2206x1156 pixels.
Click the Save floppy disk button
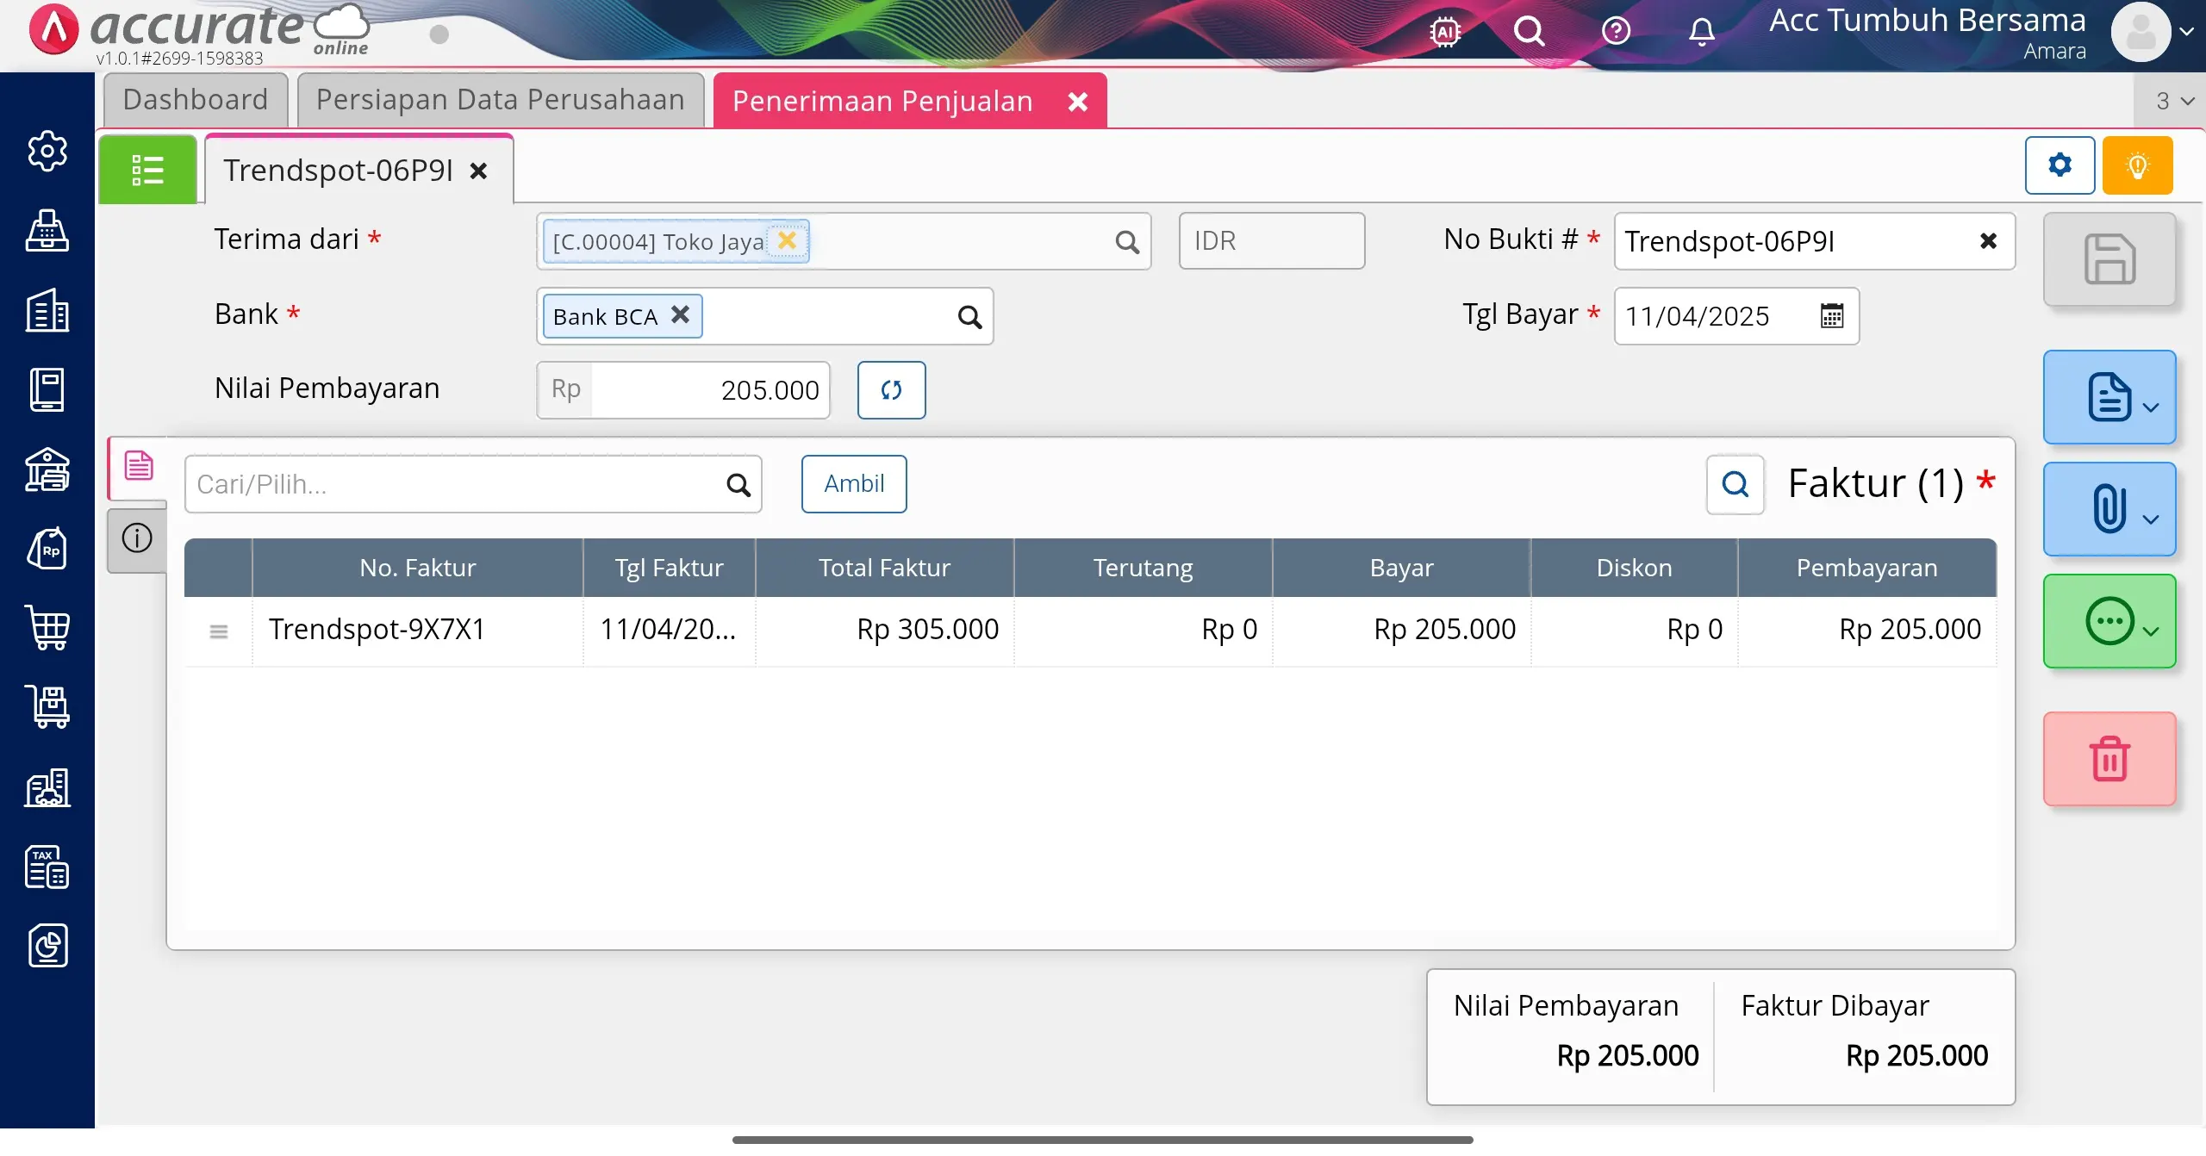[x=2109, y=259]
